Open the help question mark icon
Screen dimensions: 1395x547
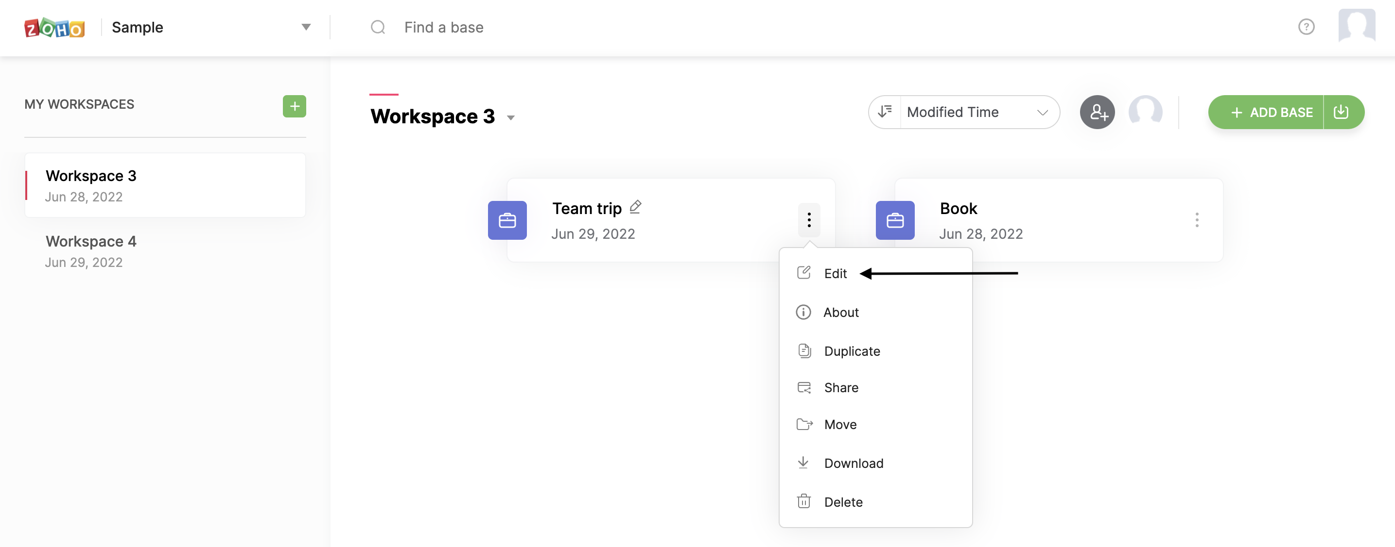coord(1306,27)
